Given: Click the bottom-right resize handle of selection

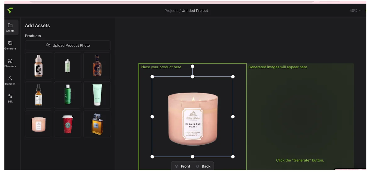Looking at the screenshot, I should pos(233,157).
